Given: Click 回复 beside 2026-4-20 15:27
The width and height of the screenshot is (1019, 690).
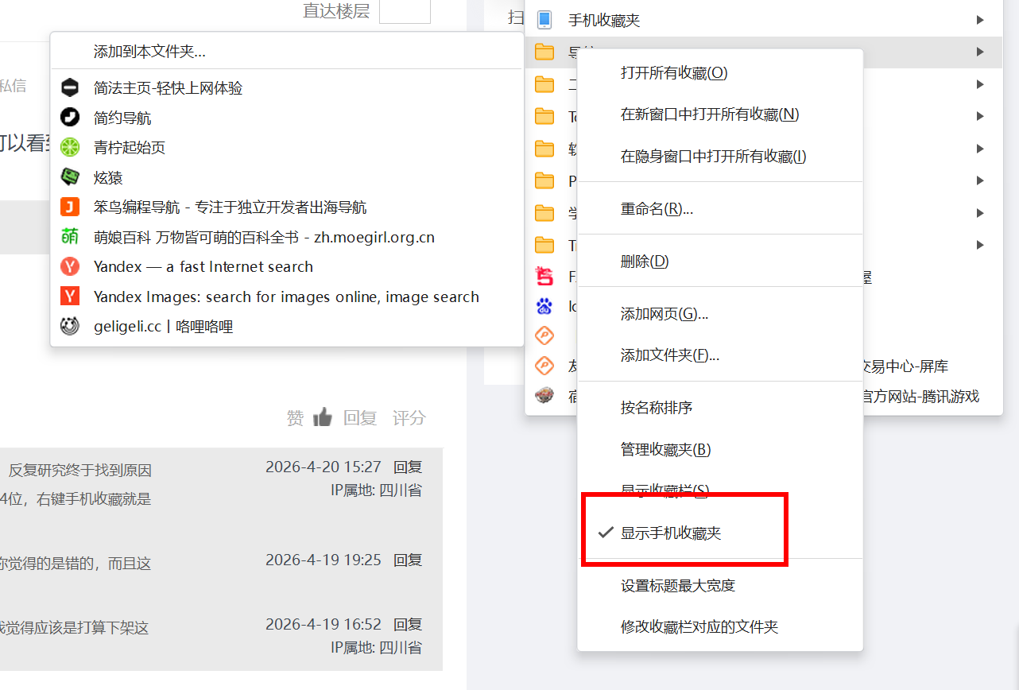Looking at the screenshot, I should (x=408, y=467).
